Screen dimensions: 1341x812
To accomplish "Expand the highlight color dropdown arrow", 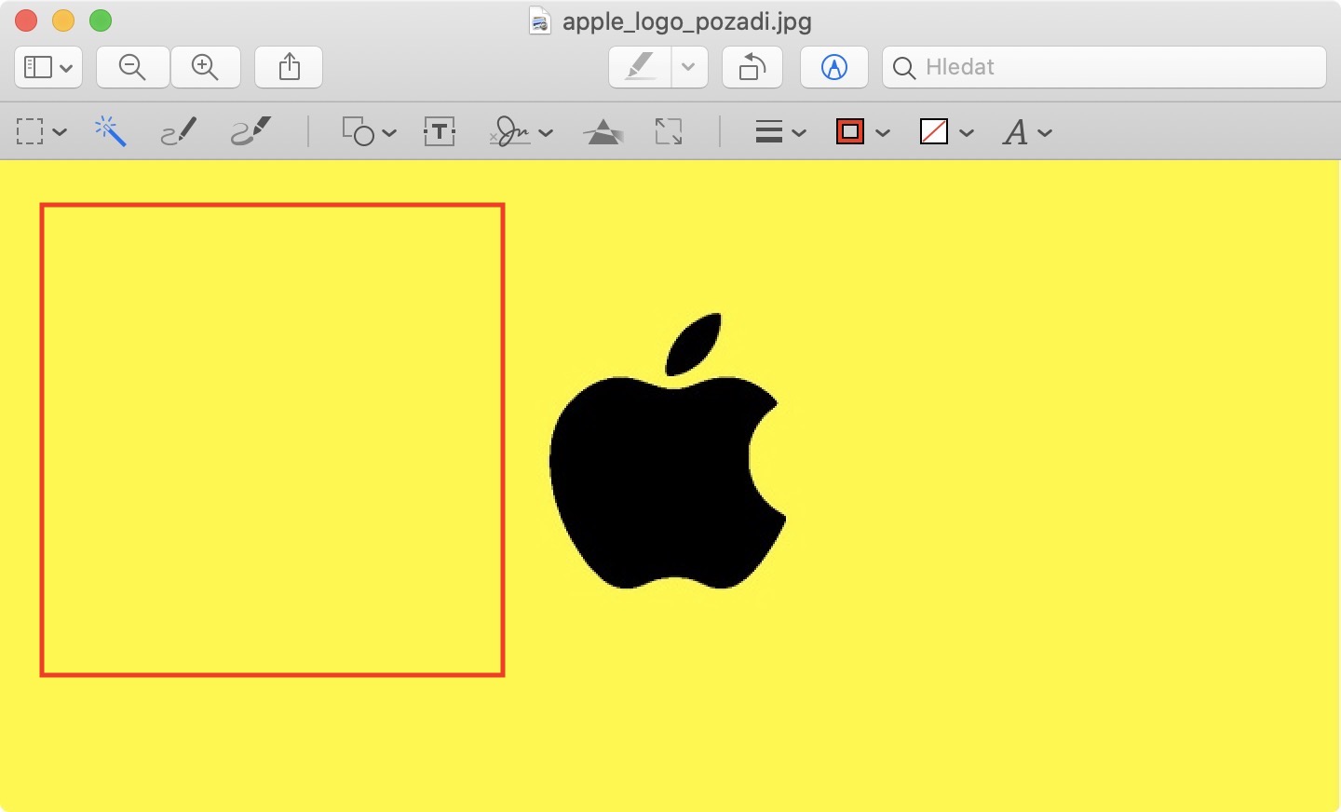I will 689,67.
